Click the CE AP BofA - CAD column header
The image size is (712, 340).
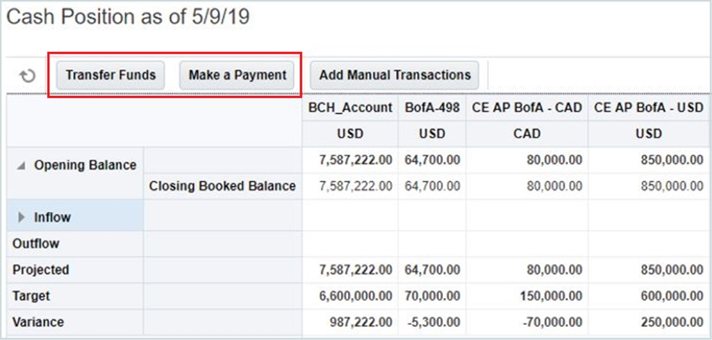coord(527,108)
